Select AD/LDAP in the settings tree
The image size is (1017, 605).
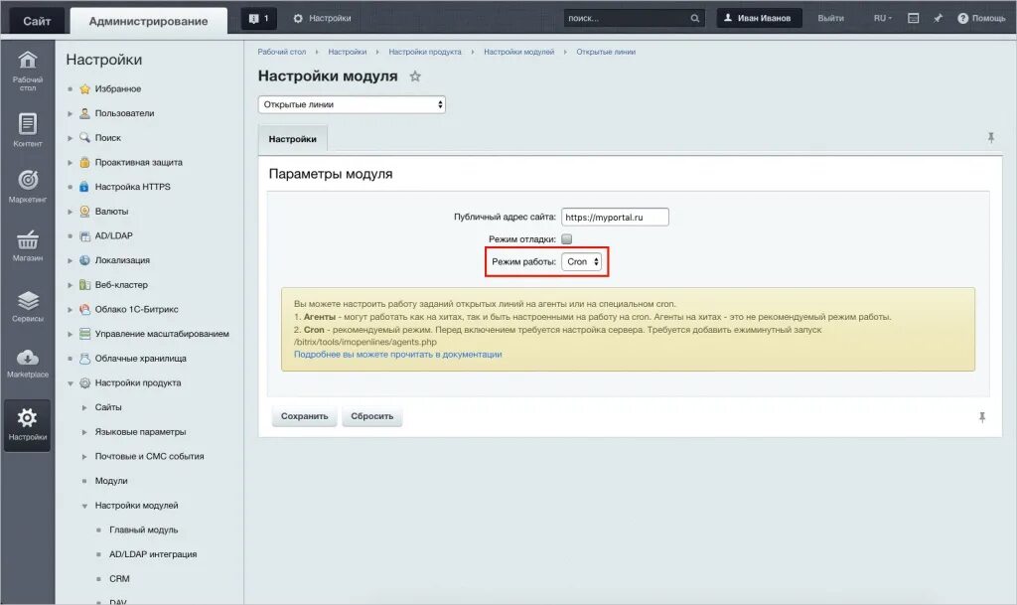[x=113, y=236]
